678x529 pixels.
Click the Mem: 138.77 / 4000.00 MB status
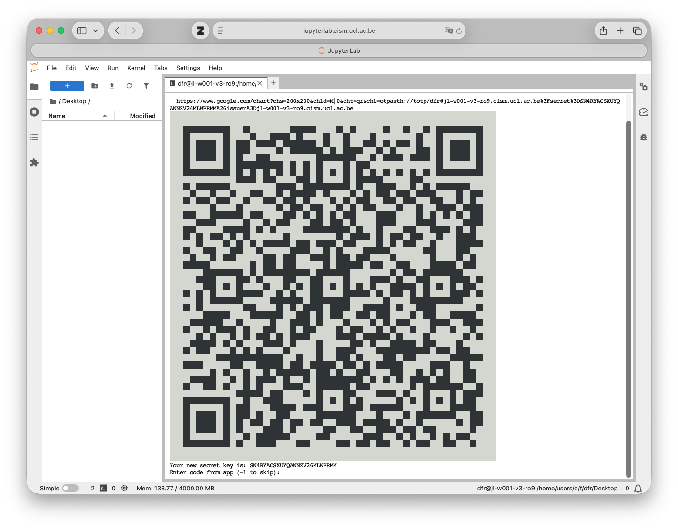coord(175,488)
